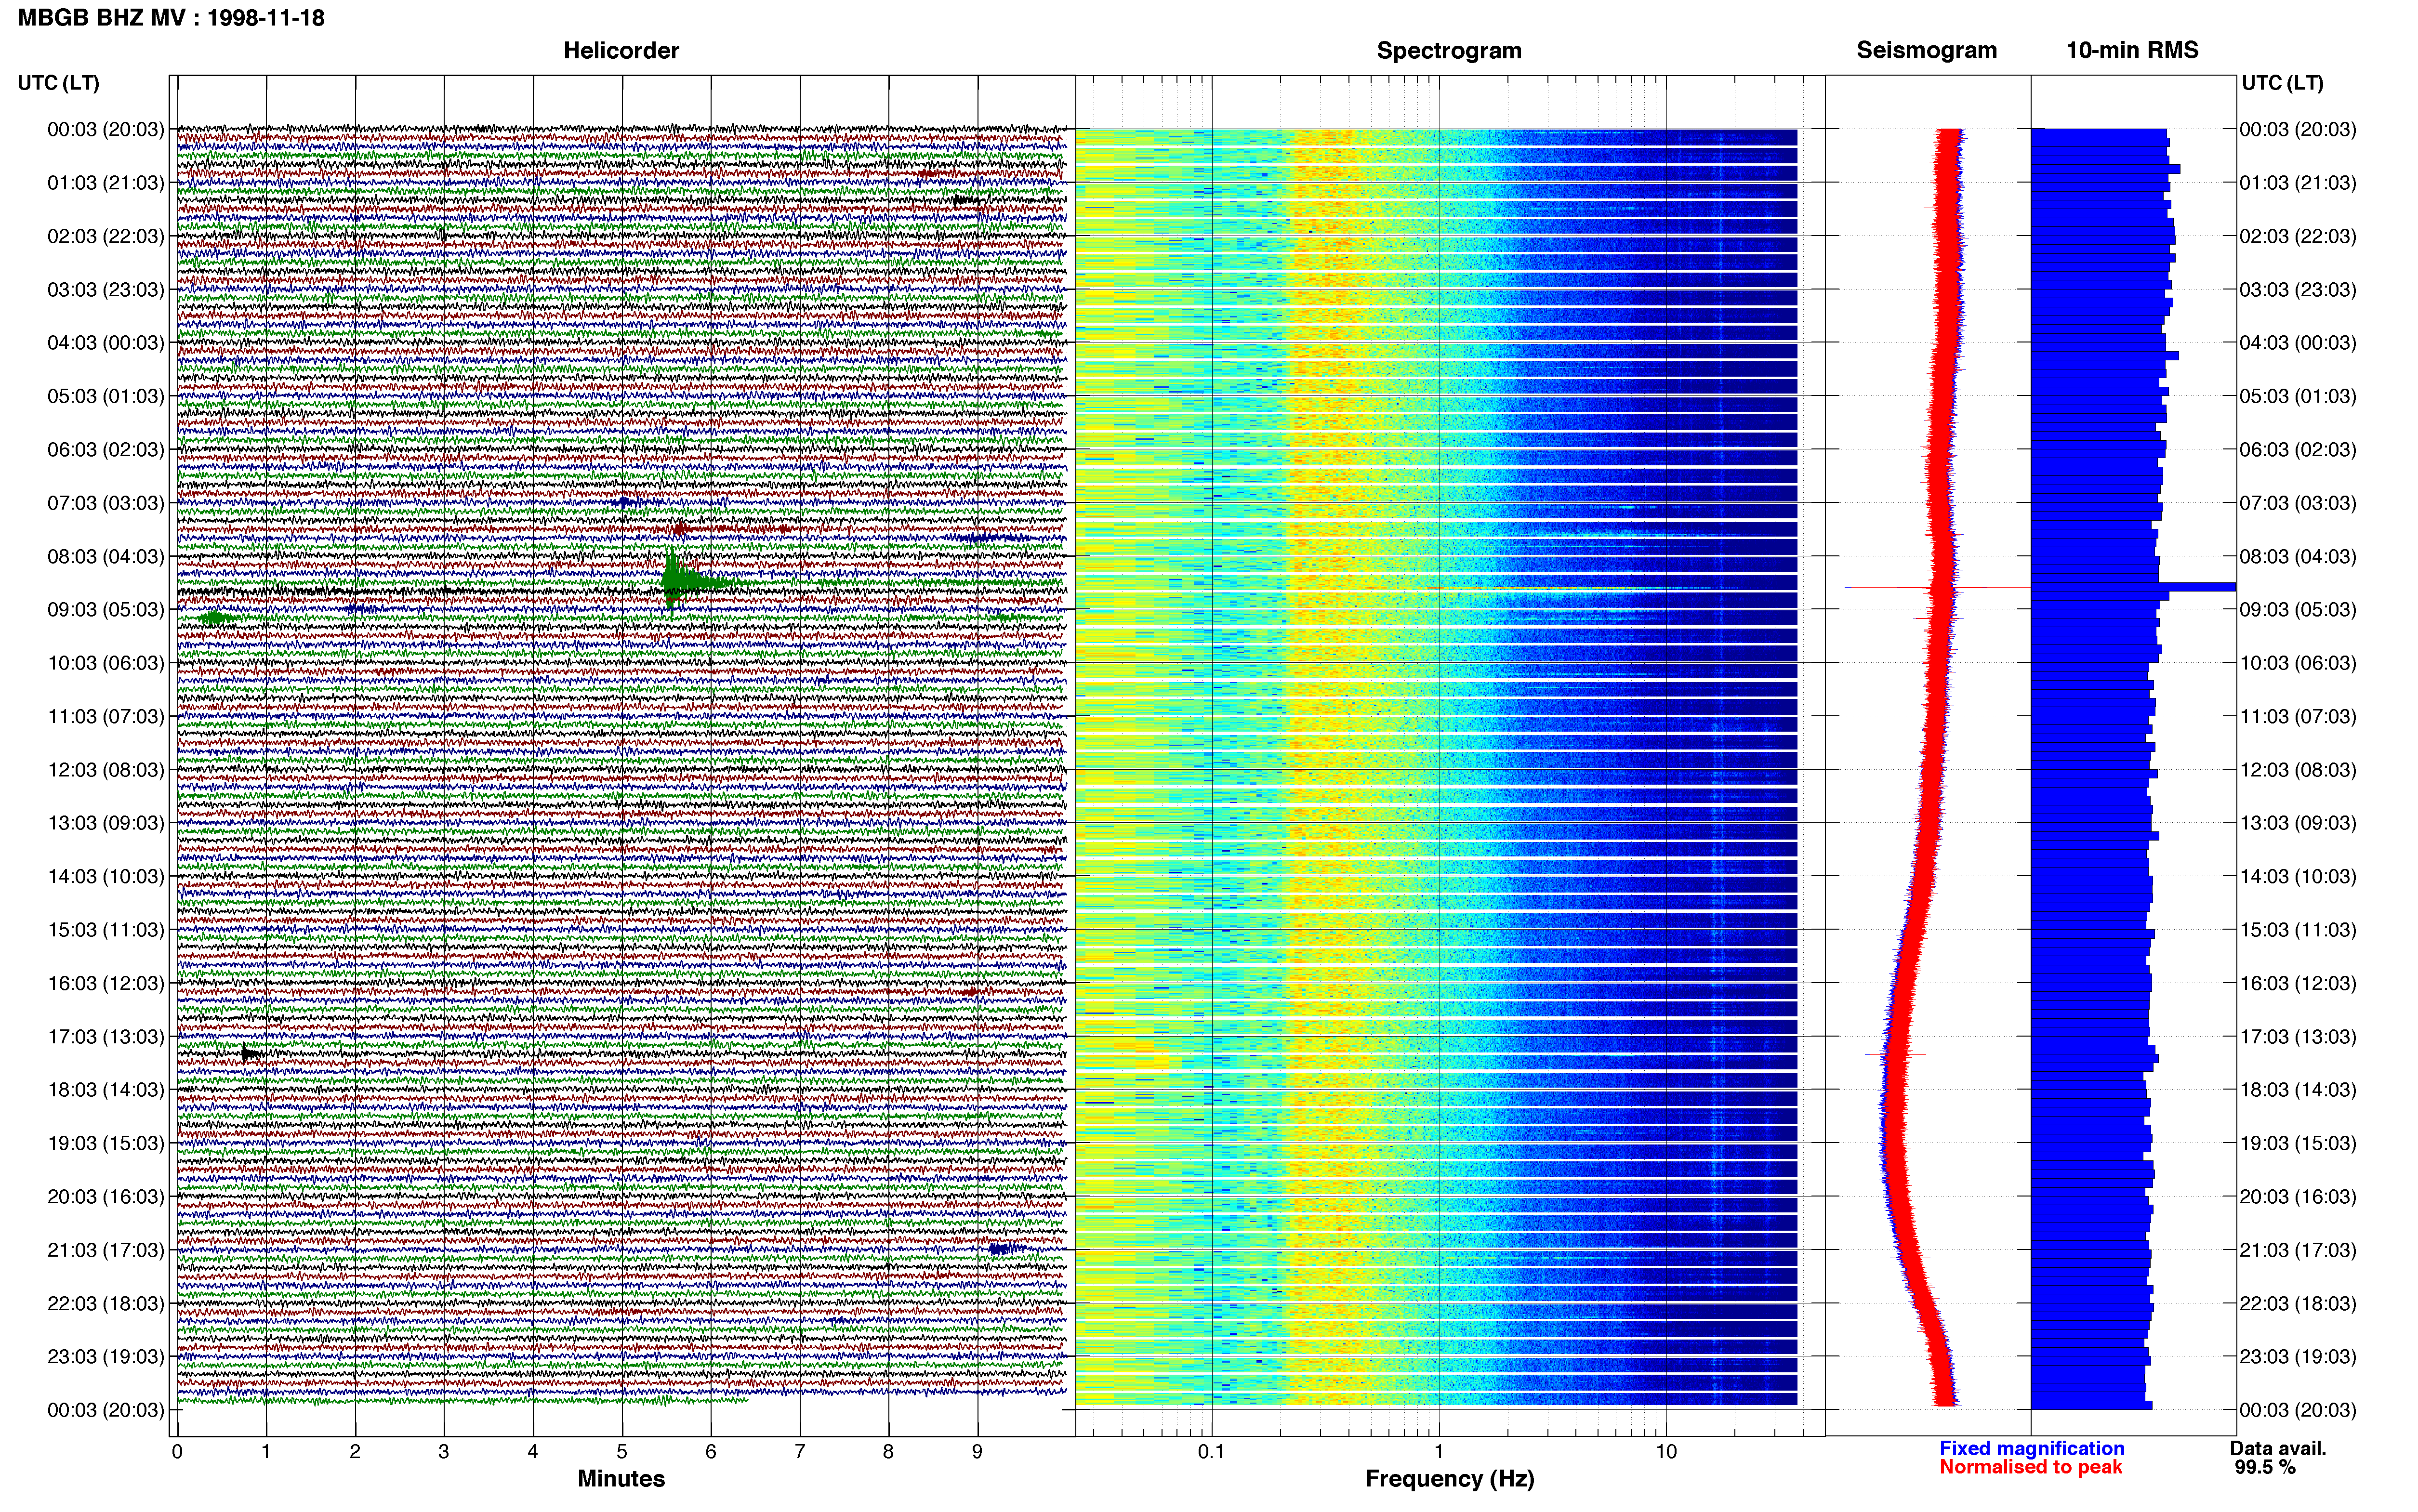Click the 21:03 (17:03) label on the Helicorder axis
The image size is (2418, 1512).
pyautogui.click(x=105, y=1250)
